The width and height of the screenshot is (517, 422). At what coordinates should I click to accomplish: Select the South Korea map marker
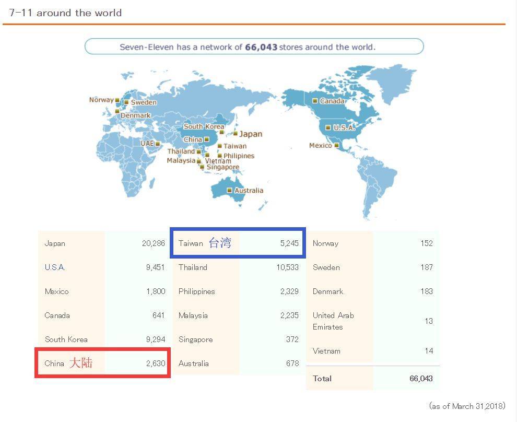[x=222, y=132]
